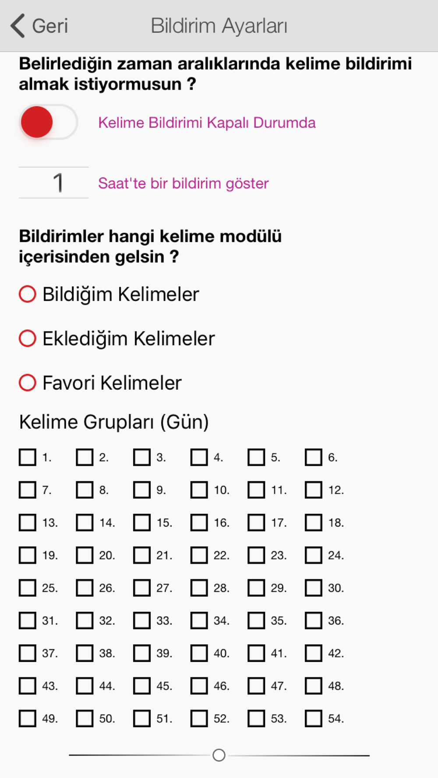Tick the day 46 checkbox
438x778 pixels.
click(199, 686)
